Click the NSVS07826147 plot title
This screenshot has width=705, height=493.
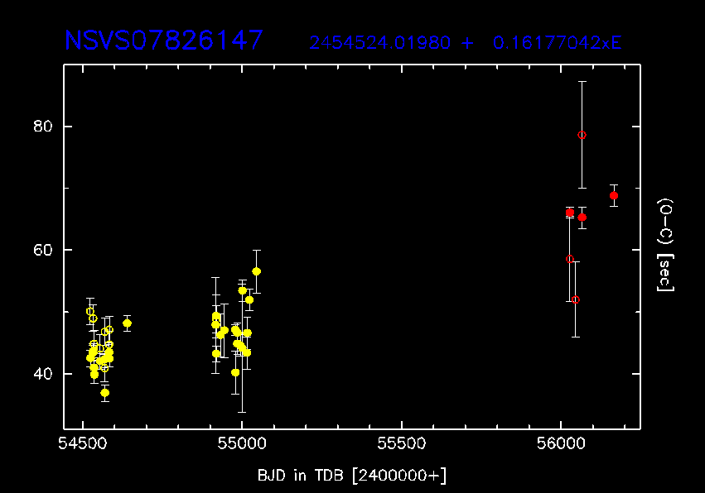point(164,41)
